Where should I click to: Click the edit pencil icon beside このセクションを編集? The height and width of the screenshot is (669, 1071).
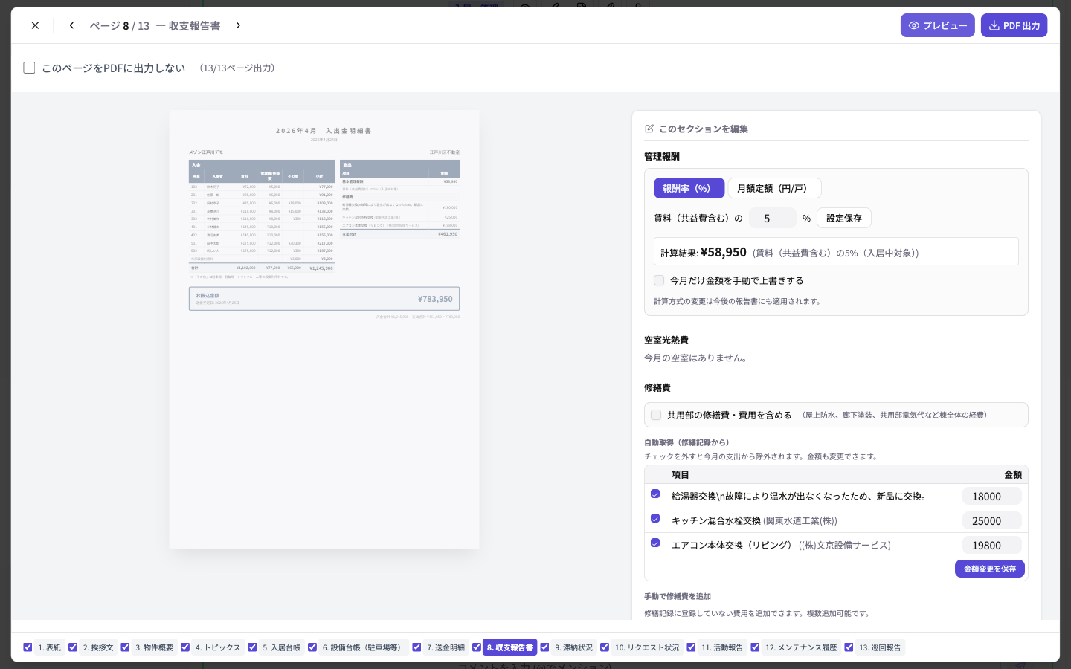(x=649, y=129)
